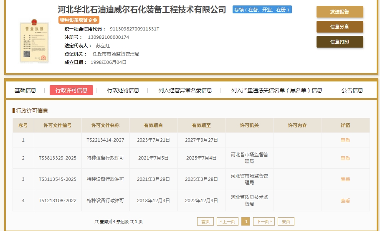Click the 信息分享 button
380x231 pixels.
click(340, 27)
